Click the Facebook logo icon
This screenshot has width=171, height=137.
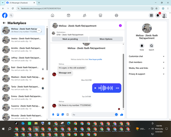coord(5,15)
